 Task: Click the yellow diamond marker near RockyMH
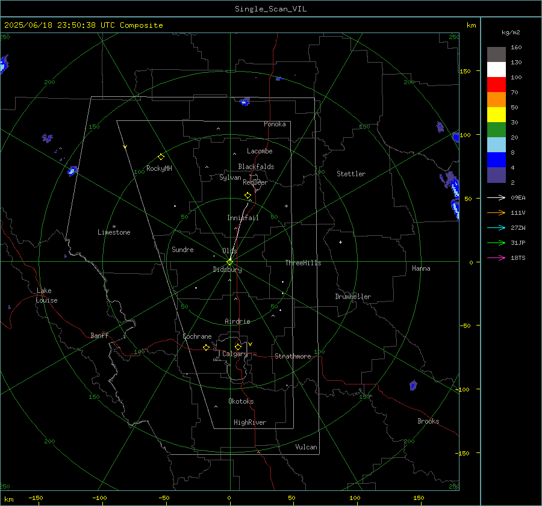point(161,157)
